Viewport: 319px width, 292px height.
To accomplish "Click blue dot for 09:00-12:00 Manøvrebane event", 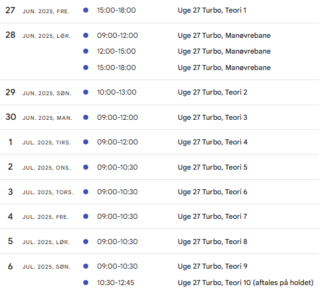I will [86, 35].
